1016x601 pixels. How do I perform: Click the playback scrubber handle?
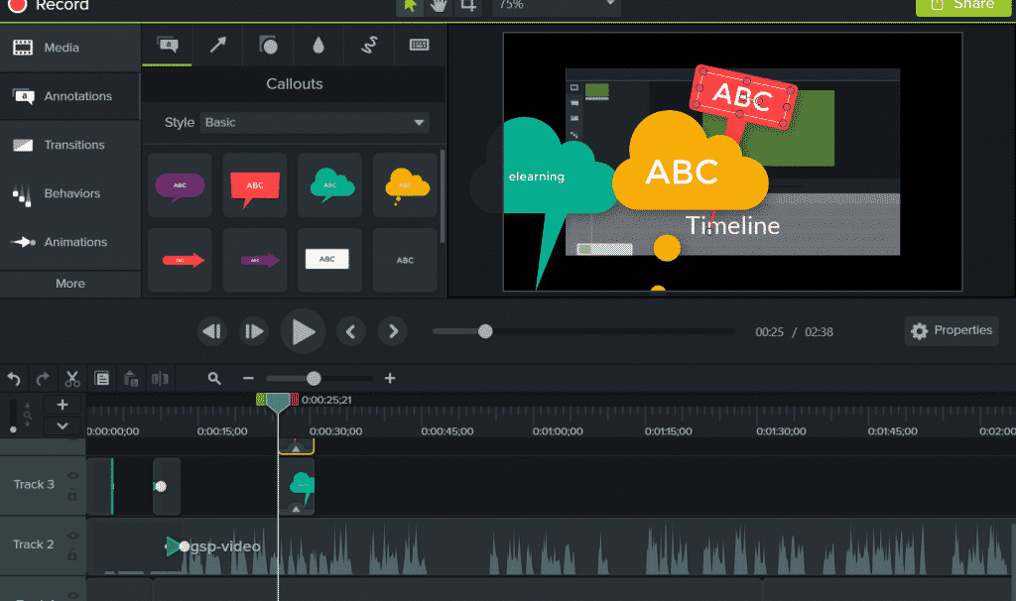pyautogui.click(x=485, y=331)
